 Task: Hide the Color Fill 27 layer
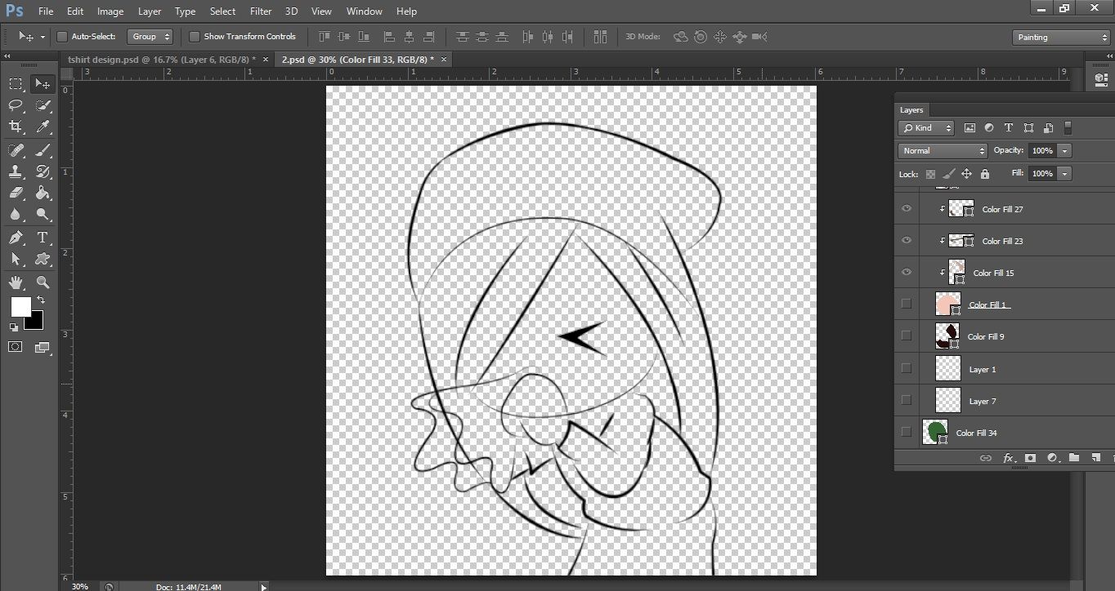906,209
